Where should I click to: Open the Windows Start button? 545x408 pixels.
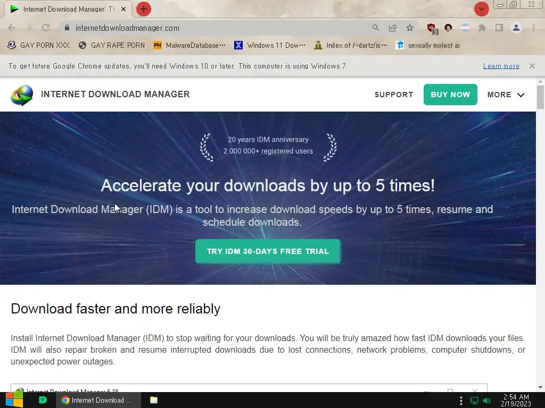[14, 400]
